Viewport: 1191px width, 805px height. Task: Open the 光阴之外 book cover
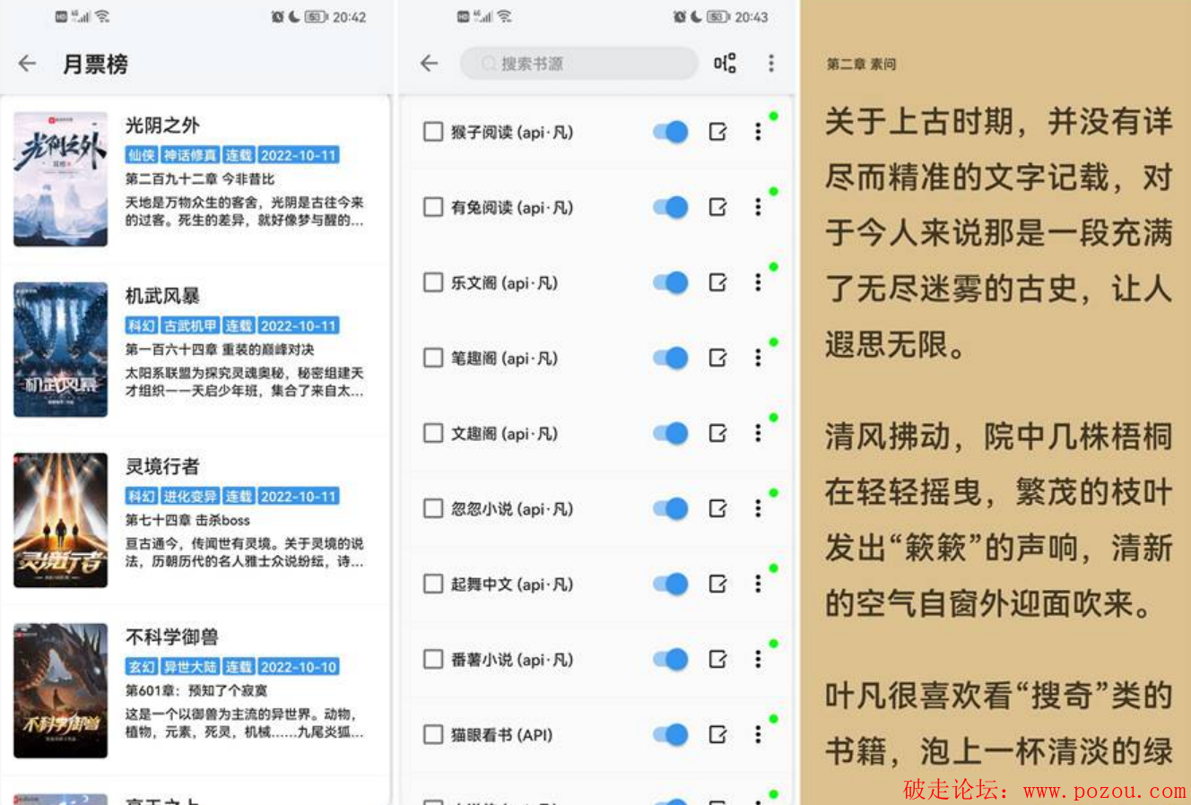tap(60, 179)
